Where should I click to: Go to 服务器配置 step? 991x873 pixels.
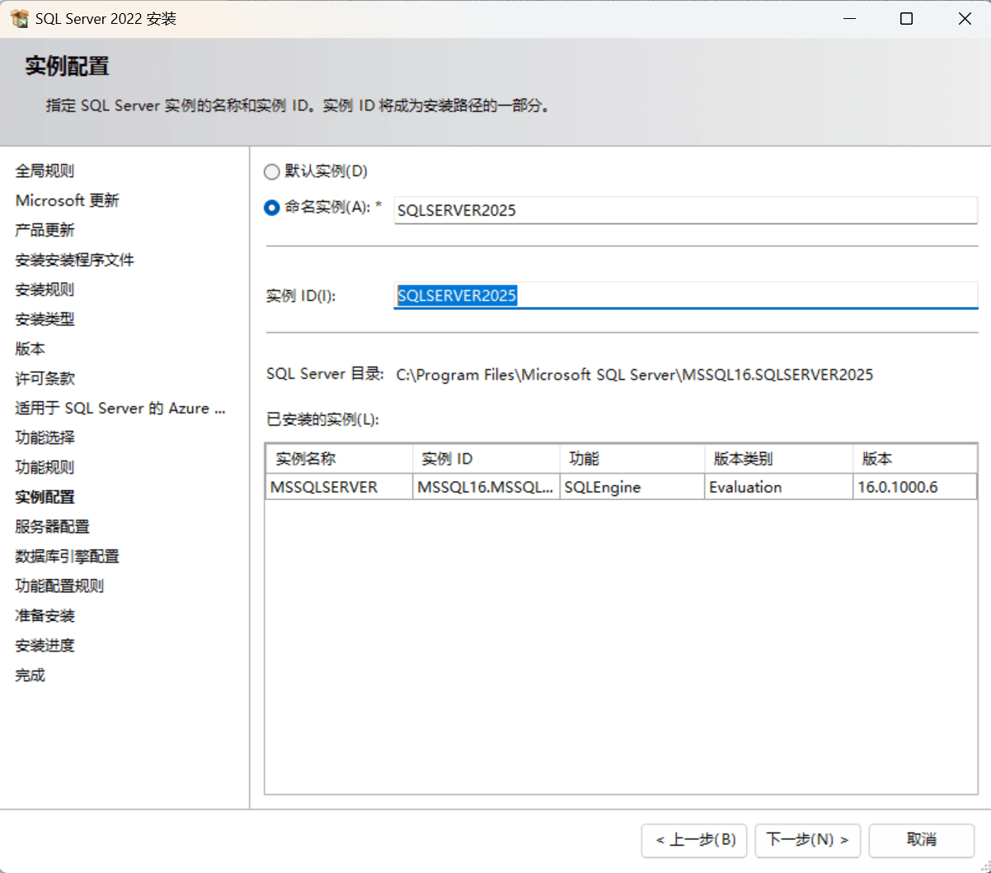pyautogui.click(x=52, y=526)
